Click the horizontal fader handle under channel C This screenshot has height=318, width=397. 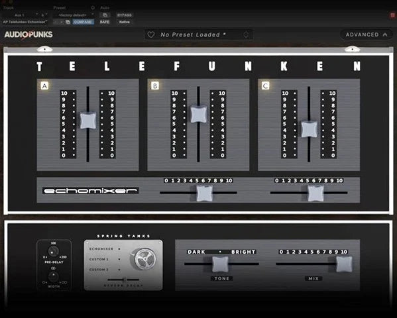[315, 193]
